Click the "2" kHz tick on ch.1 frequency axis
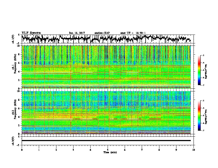The image size is (218, 168). pos(19,80)
